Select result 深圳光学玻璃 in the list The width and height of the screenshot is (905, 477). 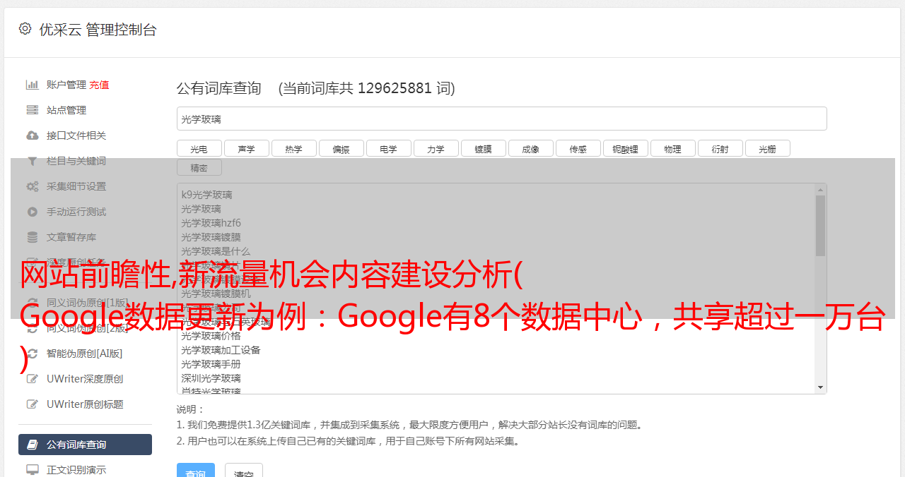pos(211,378)
